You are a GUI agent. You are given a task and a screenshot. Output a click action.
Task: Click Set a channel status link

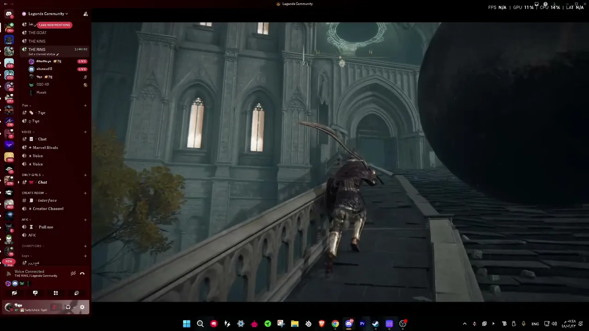point(43,54)
